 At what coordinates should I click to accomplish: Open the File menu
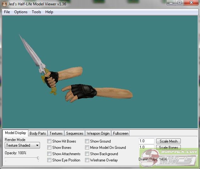(7, 12)
